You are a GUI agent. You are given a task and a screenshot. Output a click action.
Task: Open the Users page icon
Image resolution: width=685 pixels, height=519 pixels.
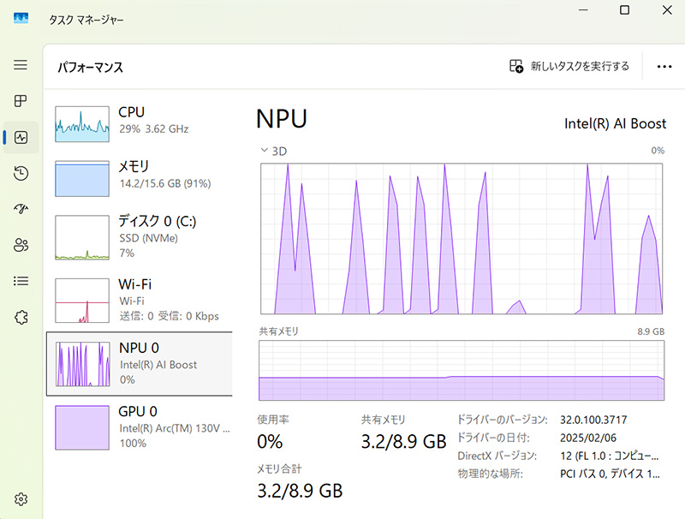21,245
